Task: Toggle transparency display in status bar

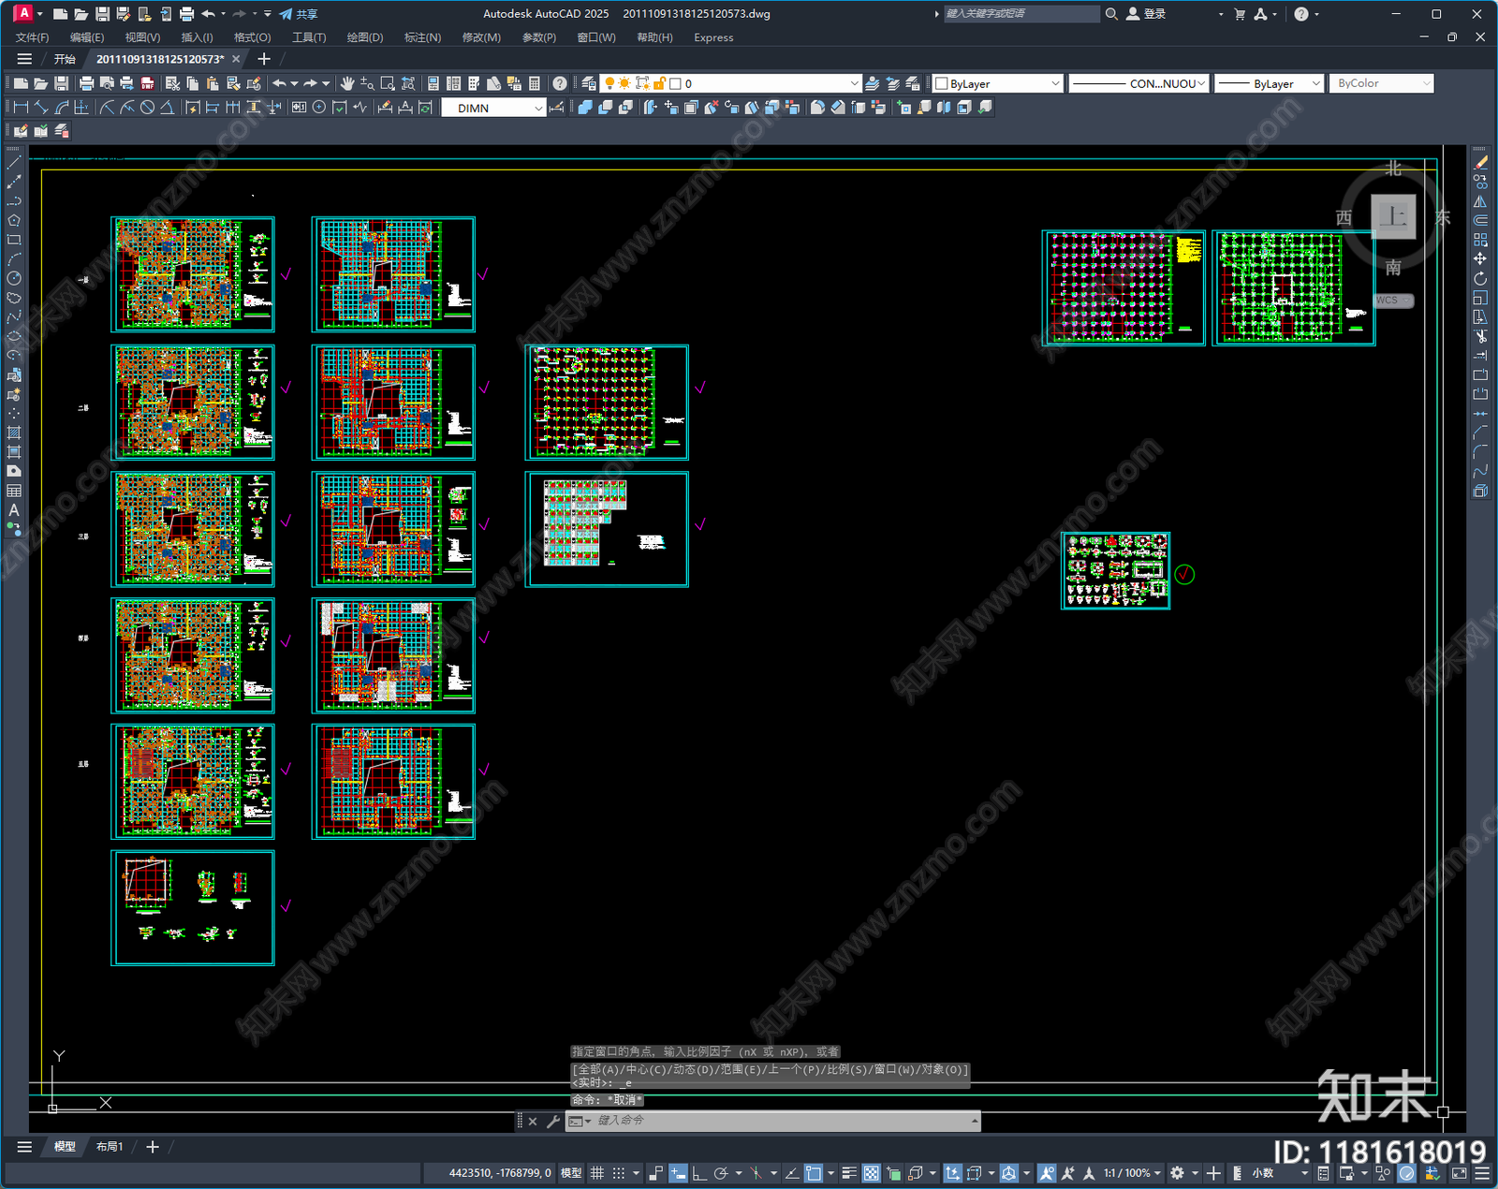Action: [x=871, y=1173]
